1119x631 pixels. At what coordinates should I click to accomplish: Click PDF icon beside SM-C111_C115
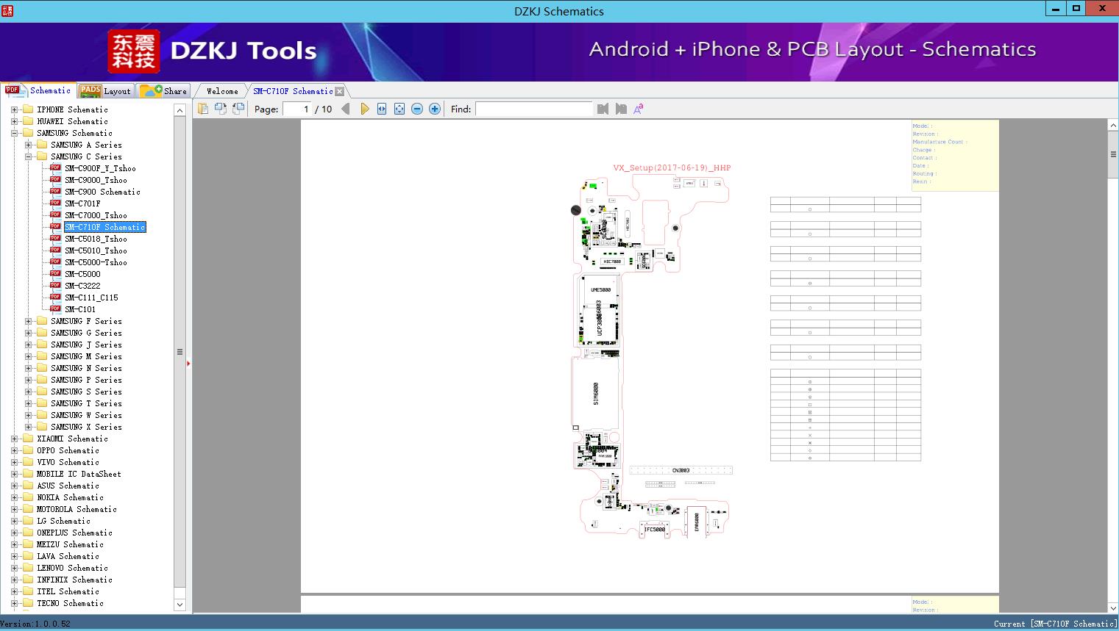[x=55, y=298]
